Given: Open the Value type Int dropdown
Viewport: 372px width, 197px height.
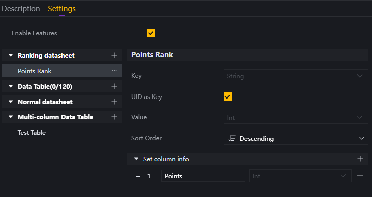Looking at the screenshot, I should coord(296,117).
